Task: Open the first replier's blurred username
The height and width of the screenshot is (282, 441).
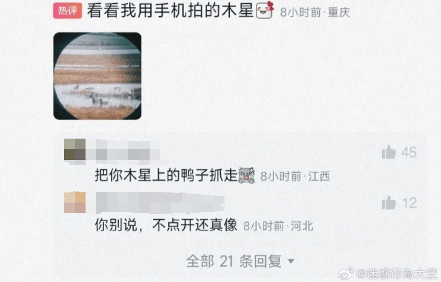Action: tap(128, 151)
